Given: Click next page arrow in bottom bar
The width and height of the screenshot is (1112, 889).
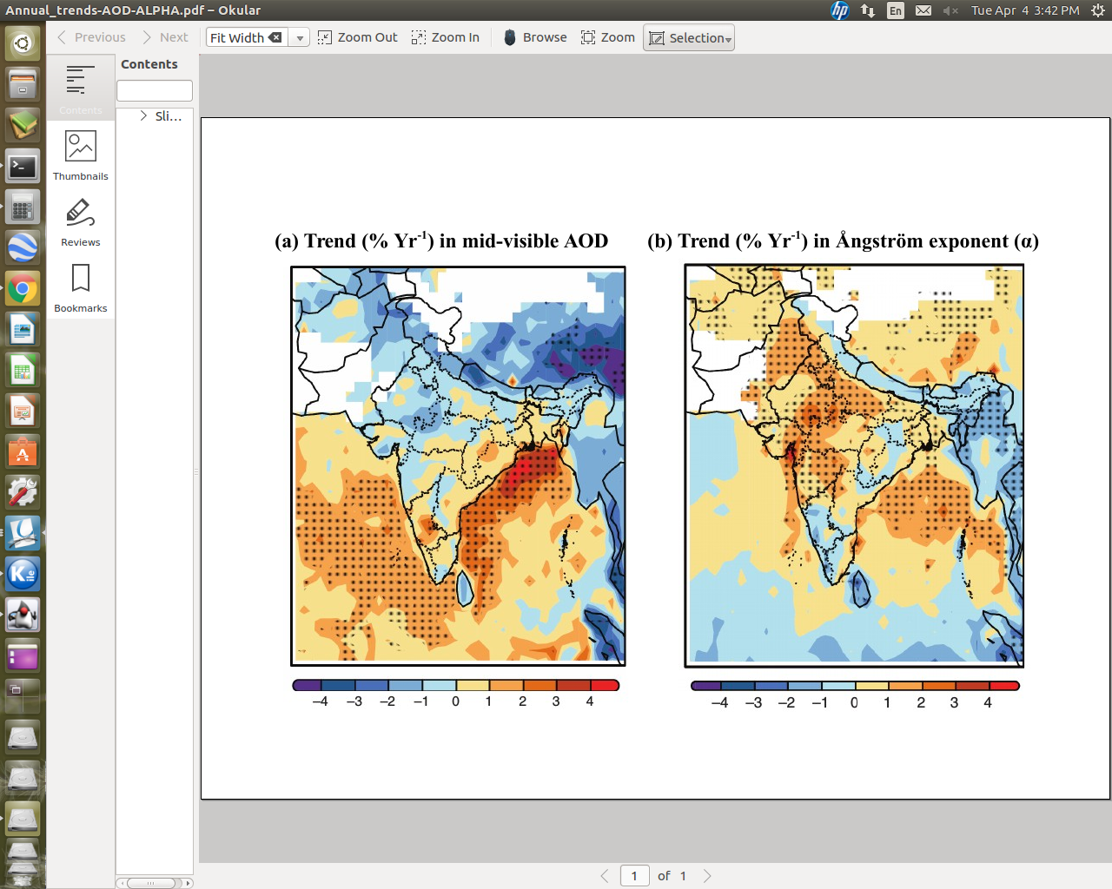Looking at the screenshot, I should click(x=707, y=876).
